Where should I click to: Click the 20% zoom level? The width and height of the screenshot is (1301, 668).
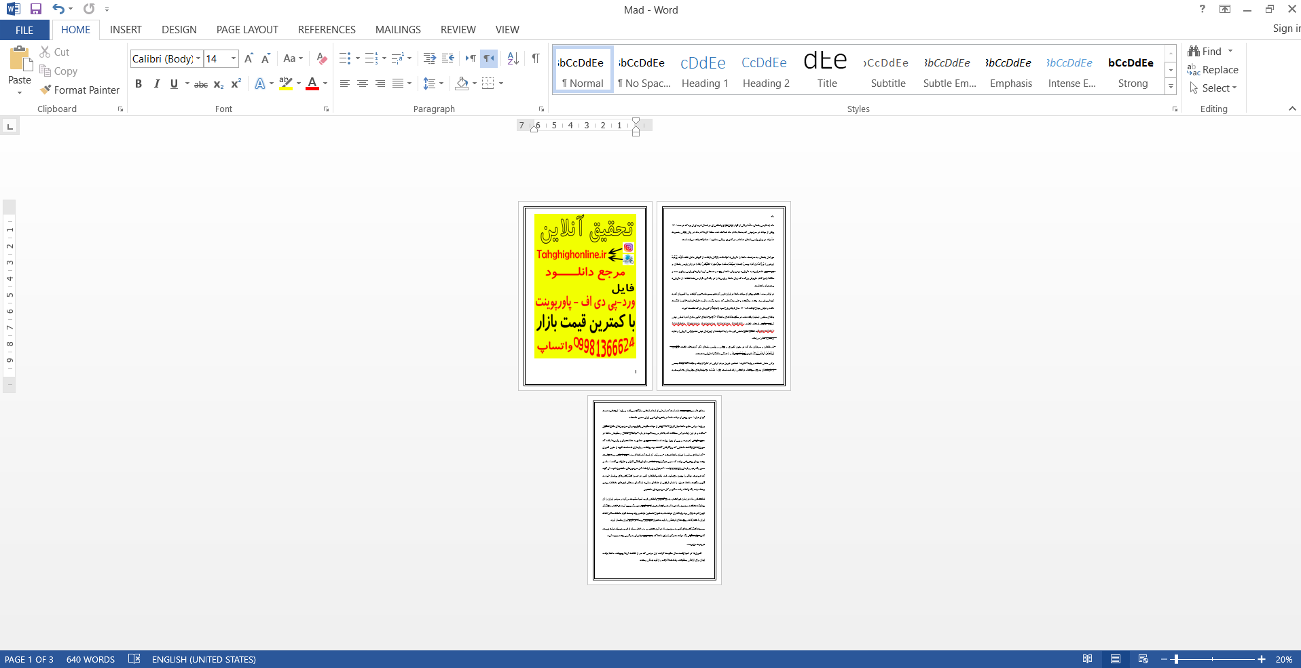pos(1284,659)
